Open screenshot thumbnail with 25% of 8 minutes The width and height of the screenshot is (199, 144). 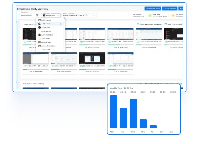[92, 58]
